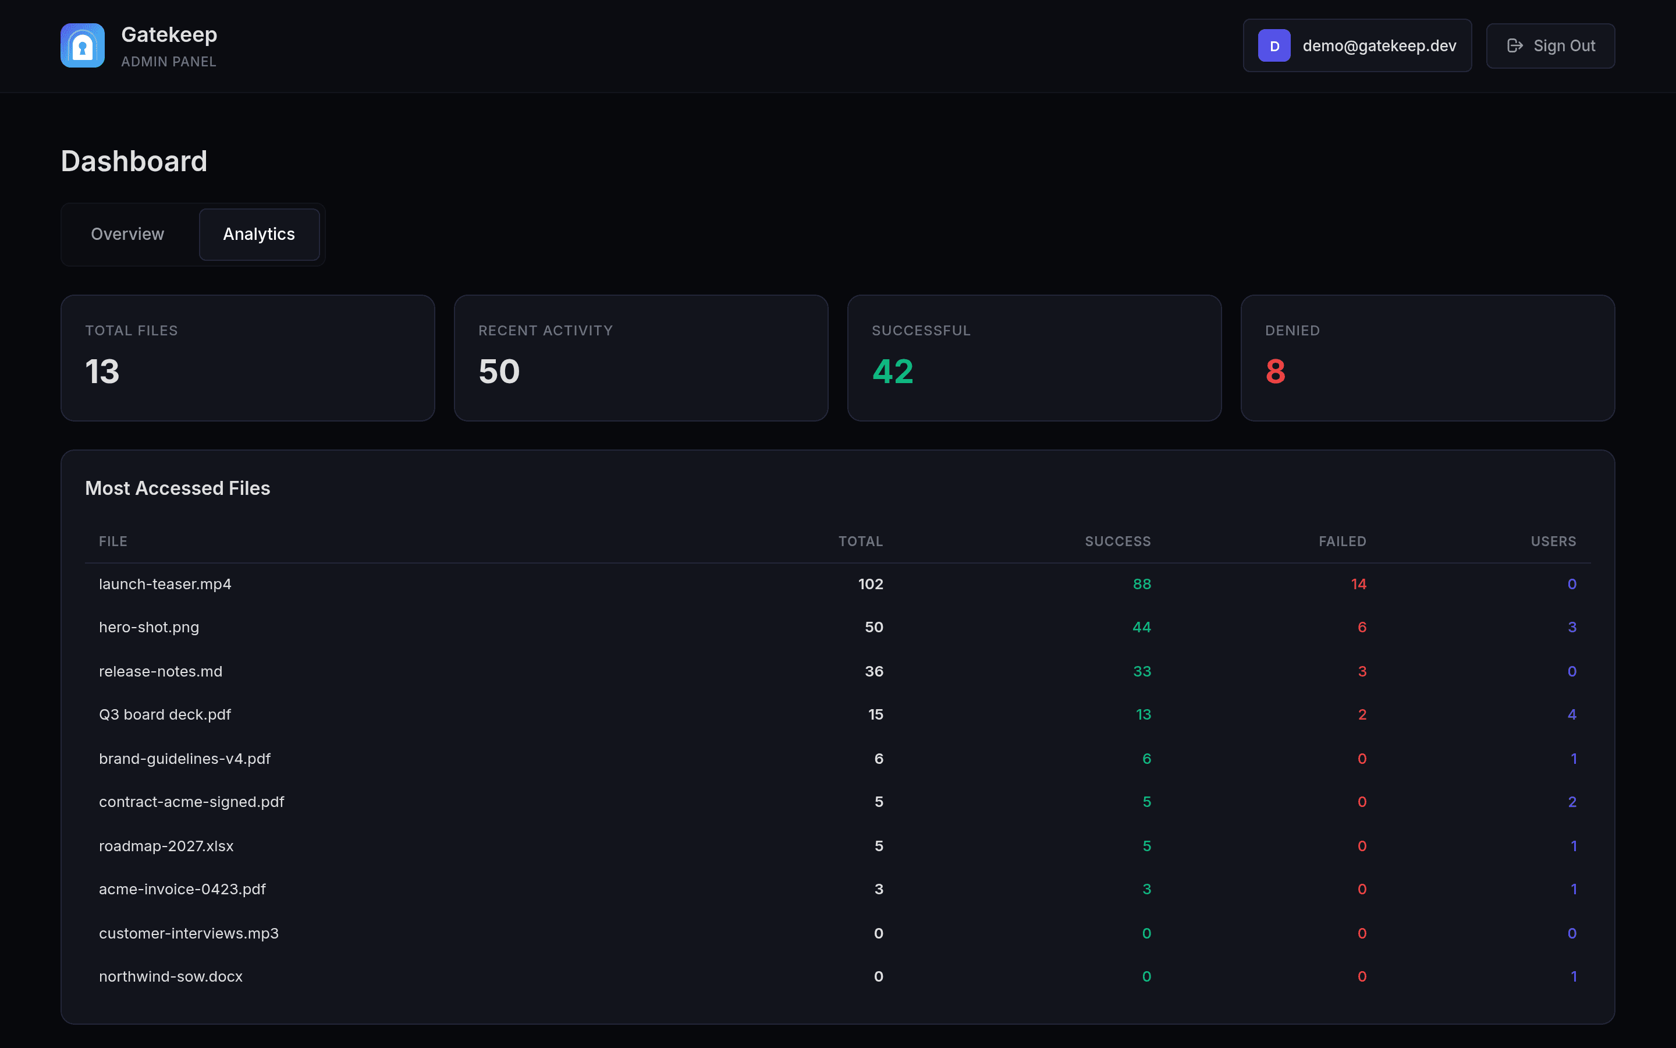Click the Recent Activity card showing 50
This screenshot has width=1676, height=1048.
point(641,358)
